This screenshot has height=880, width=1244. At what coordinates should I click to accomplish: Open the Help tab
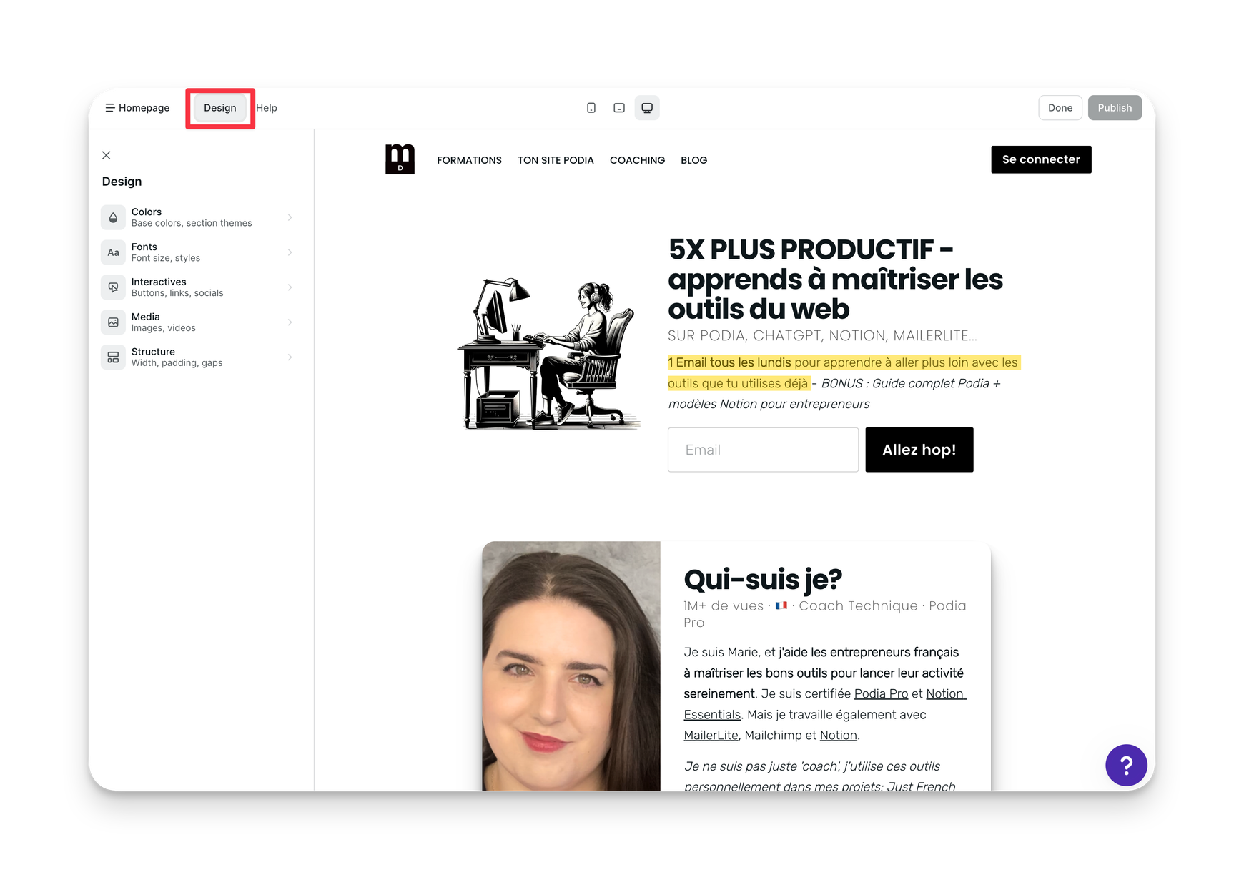point(267,108)
